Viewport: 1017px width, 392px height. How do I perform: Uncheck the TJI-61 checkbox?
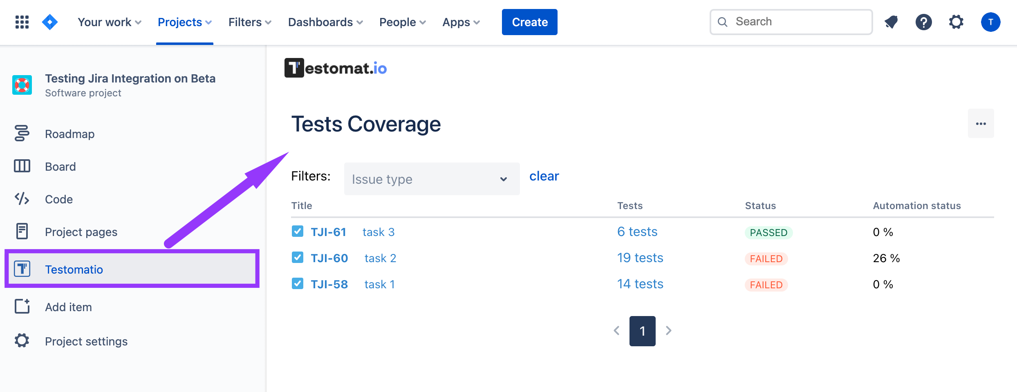[x=298, y=232]
